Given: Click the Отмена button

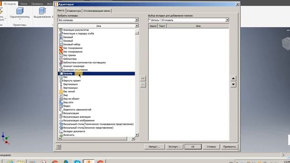Looking at the screenshot, I should [x=211, y=147].
